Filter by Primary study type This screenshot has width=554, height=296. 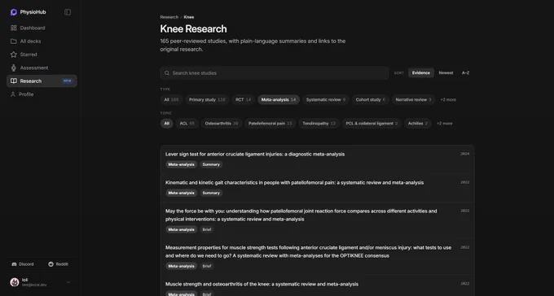tap(207, 100)
